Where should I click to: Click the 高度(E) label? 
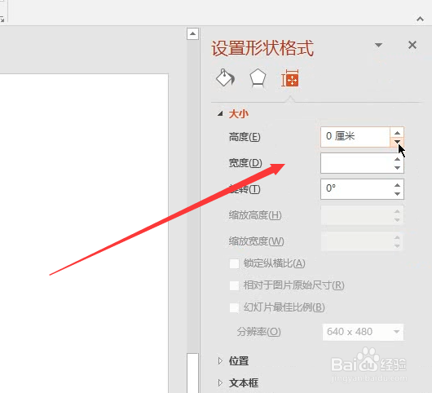coord(245,137)
